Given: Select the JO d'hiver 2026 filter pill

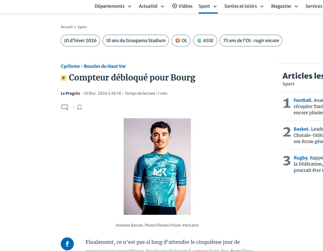Looking at the screenshot, I should click(80, 41).
